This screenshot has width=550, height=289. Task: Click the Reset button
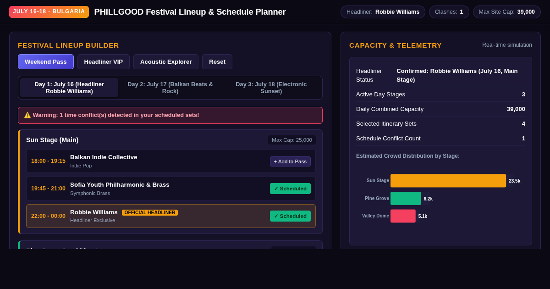tap(217, 61)
